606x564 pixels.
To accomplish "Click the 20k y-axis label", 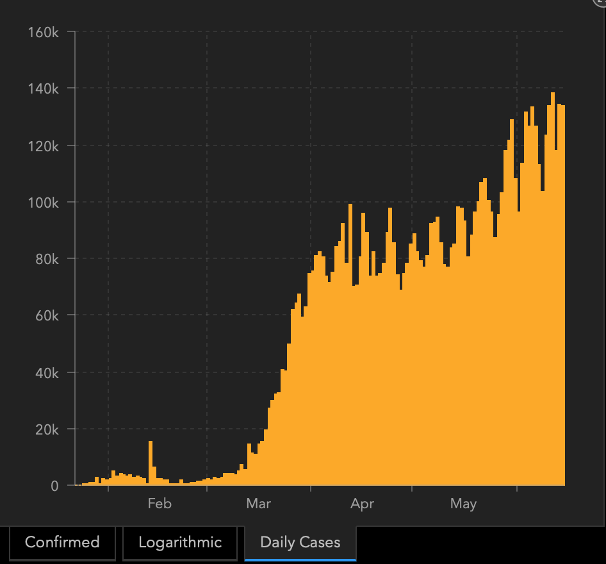I will click(x=47, y=429).
